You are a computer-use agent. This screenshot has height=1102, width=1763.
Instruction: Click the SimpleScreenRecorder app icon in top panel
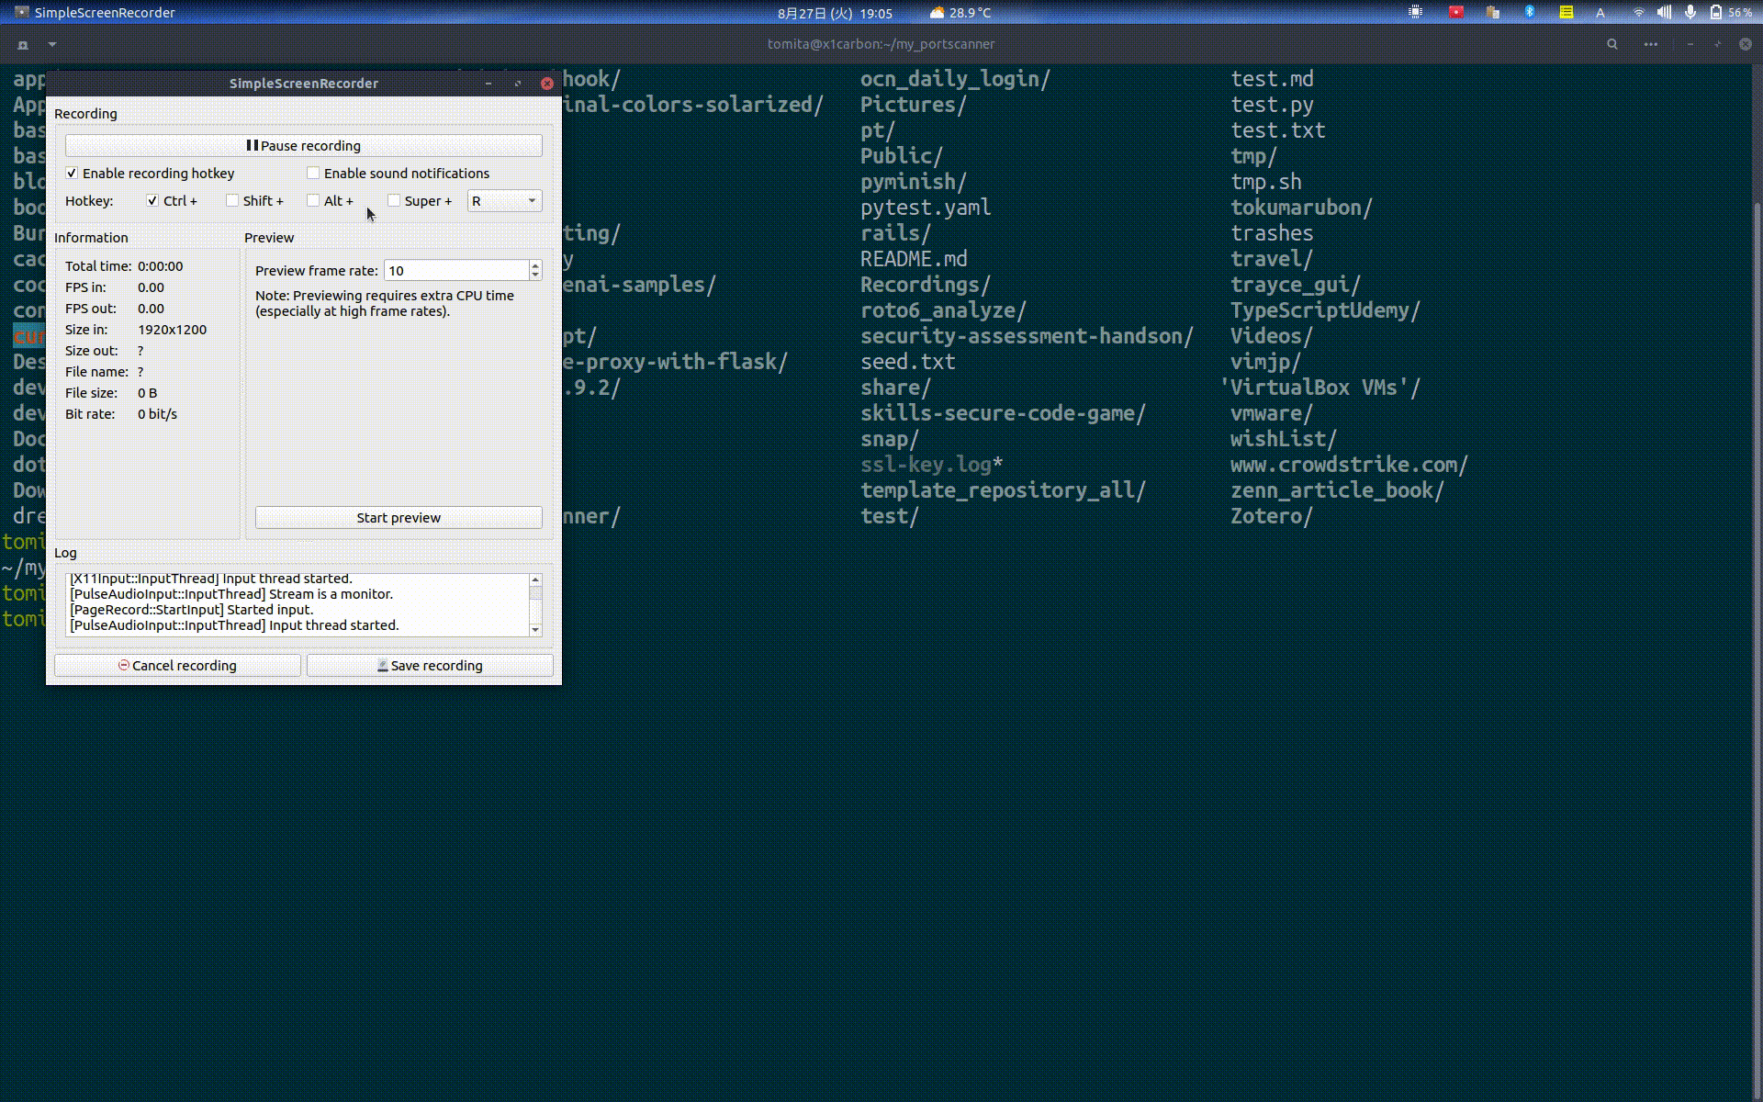pyautogui.click(x=22, y=12)
